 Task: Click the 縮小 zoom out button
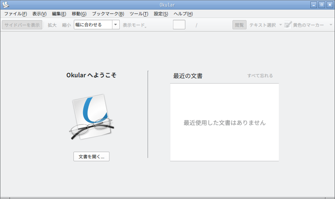tap(66, 25)
